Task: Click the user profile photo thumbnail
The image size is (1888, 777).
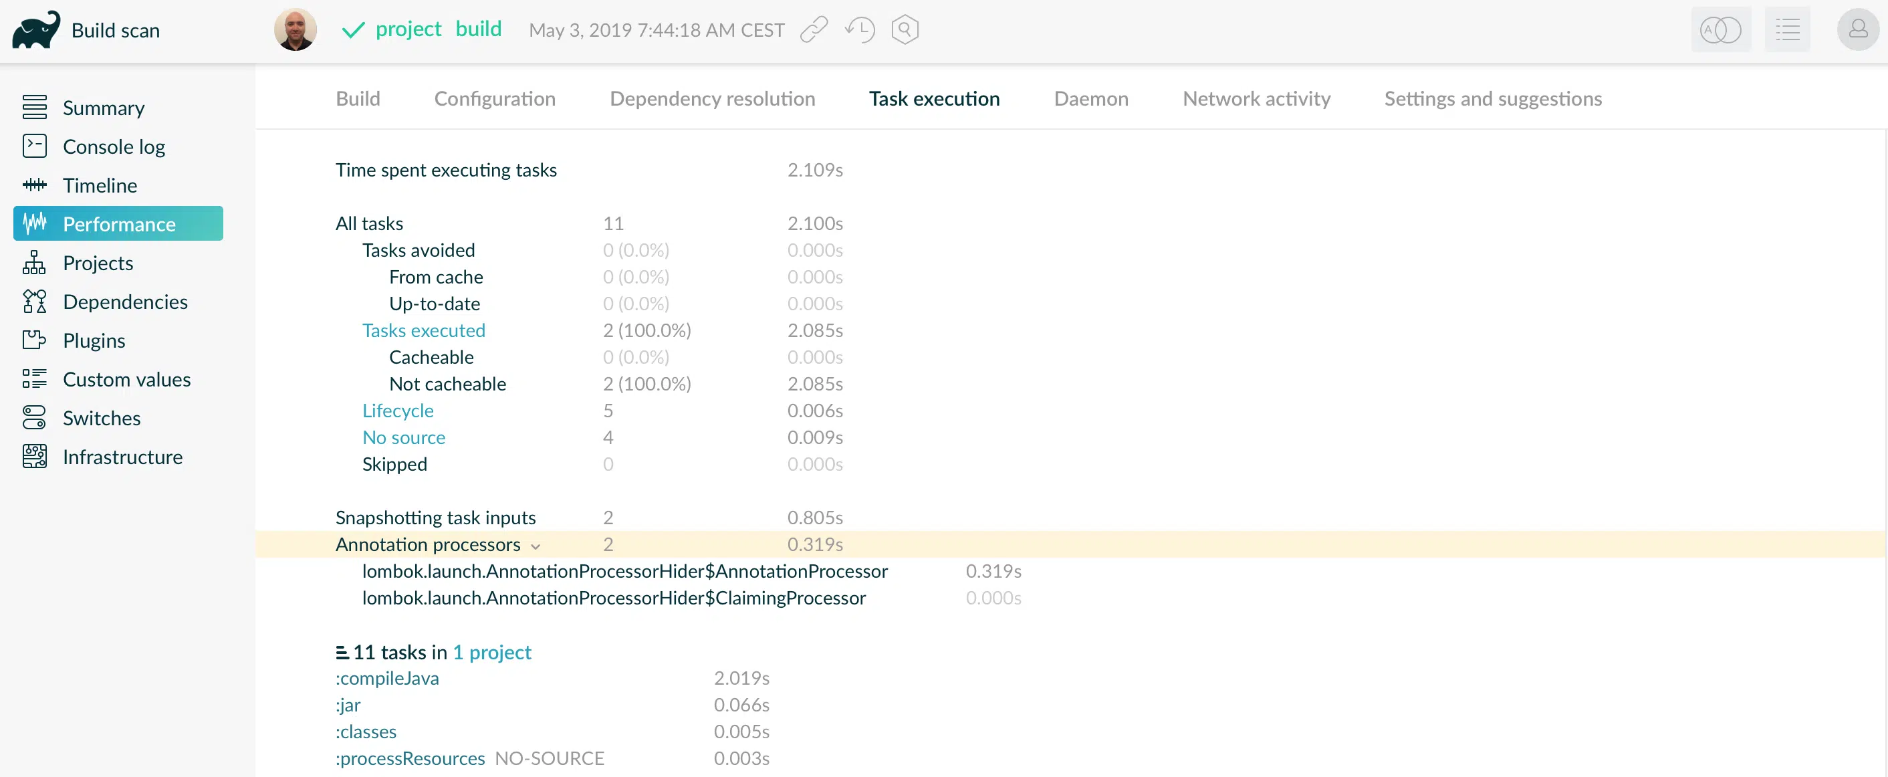Action: (x=296, y=30)
